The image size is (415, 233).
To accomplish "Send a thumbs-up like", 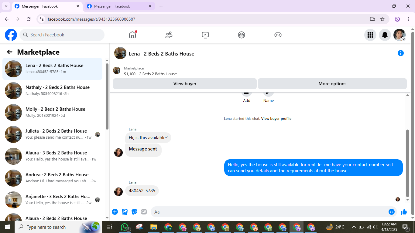I will [404, 212].
